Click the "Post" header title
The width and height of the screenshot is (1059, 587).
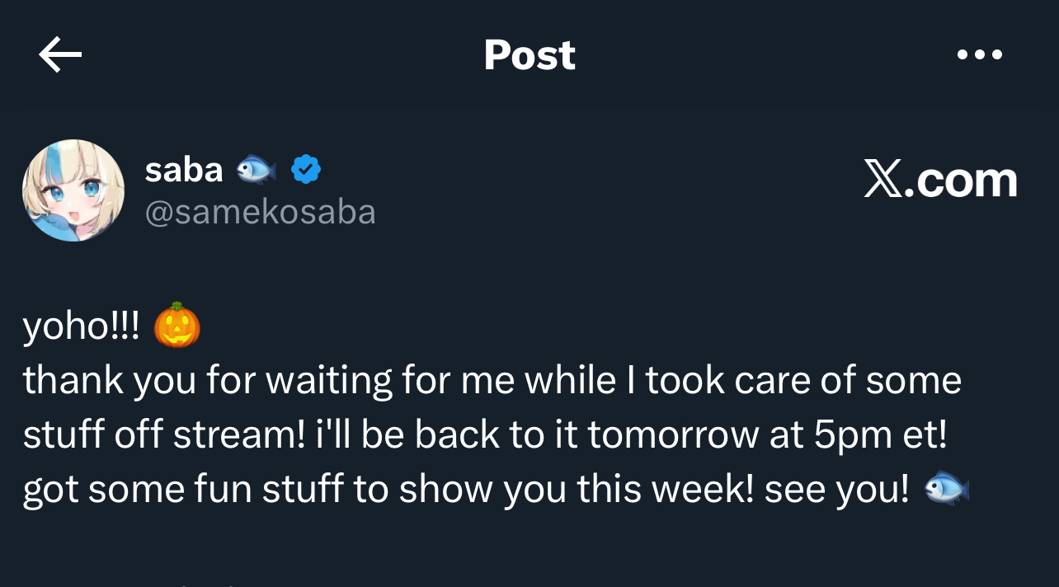[x=529, y=55]
